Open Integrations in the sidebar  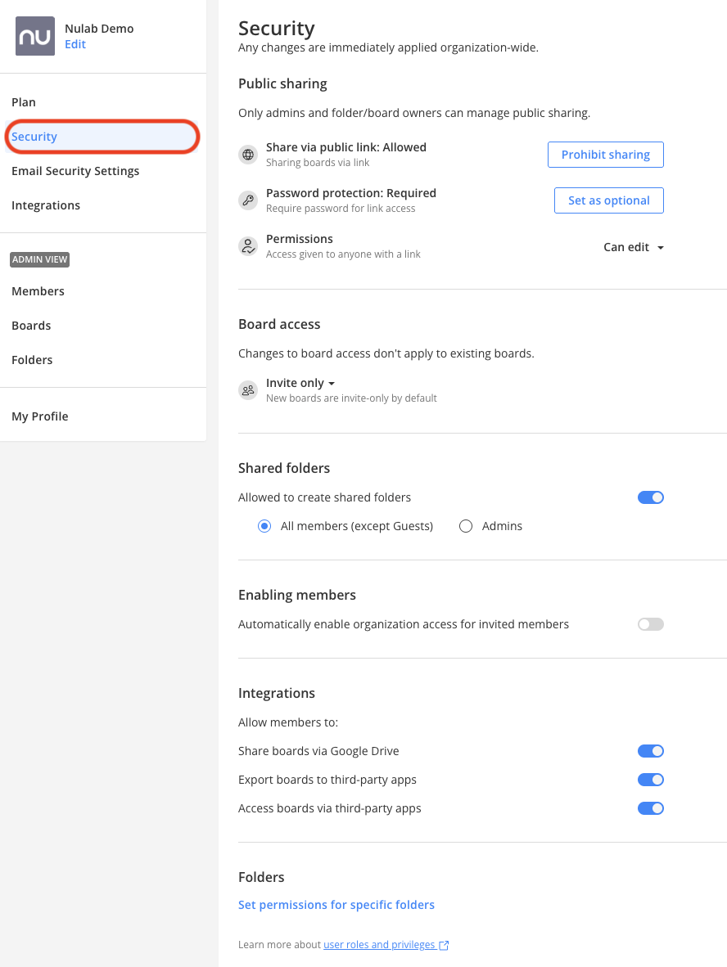point(46,205)
